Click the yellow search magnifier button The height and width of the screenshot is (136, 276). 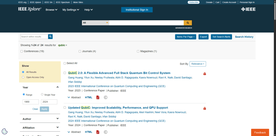188,23
